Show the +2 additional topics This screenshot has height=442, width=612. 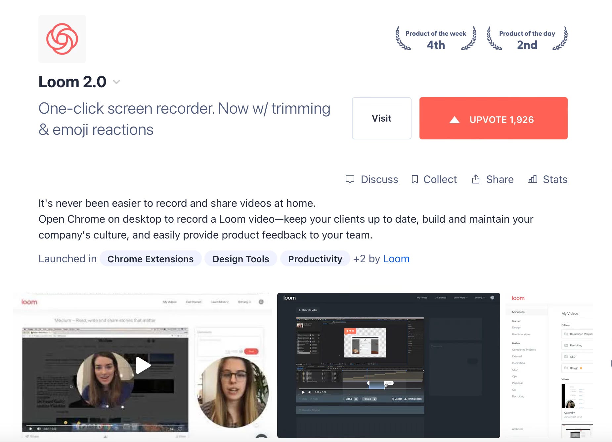point(359,259)
